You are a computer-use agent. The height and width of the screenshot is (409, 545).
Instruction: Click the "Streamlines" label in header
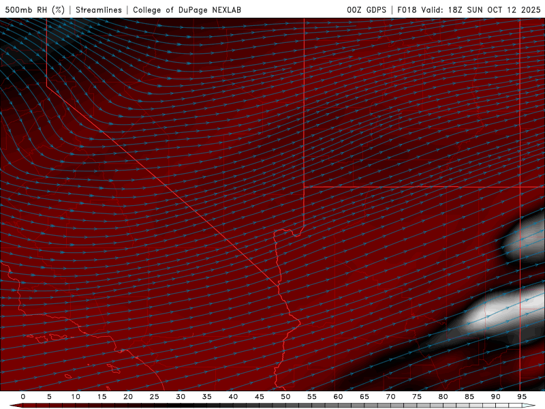click(99, 10)
